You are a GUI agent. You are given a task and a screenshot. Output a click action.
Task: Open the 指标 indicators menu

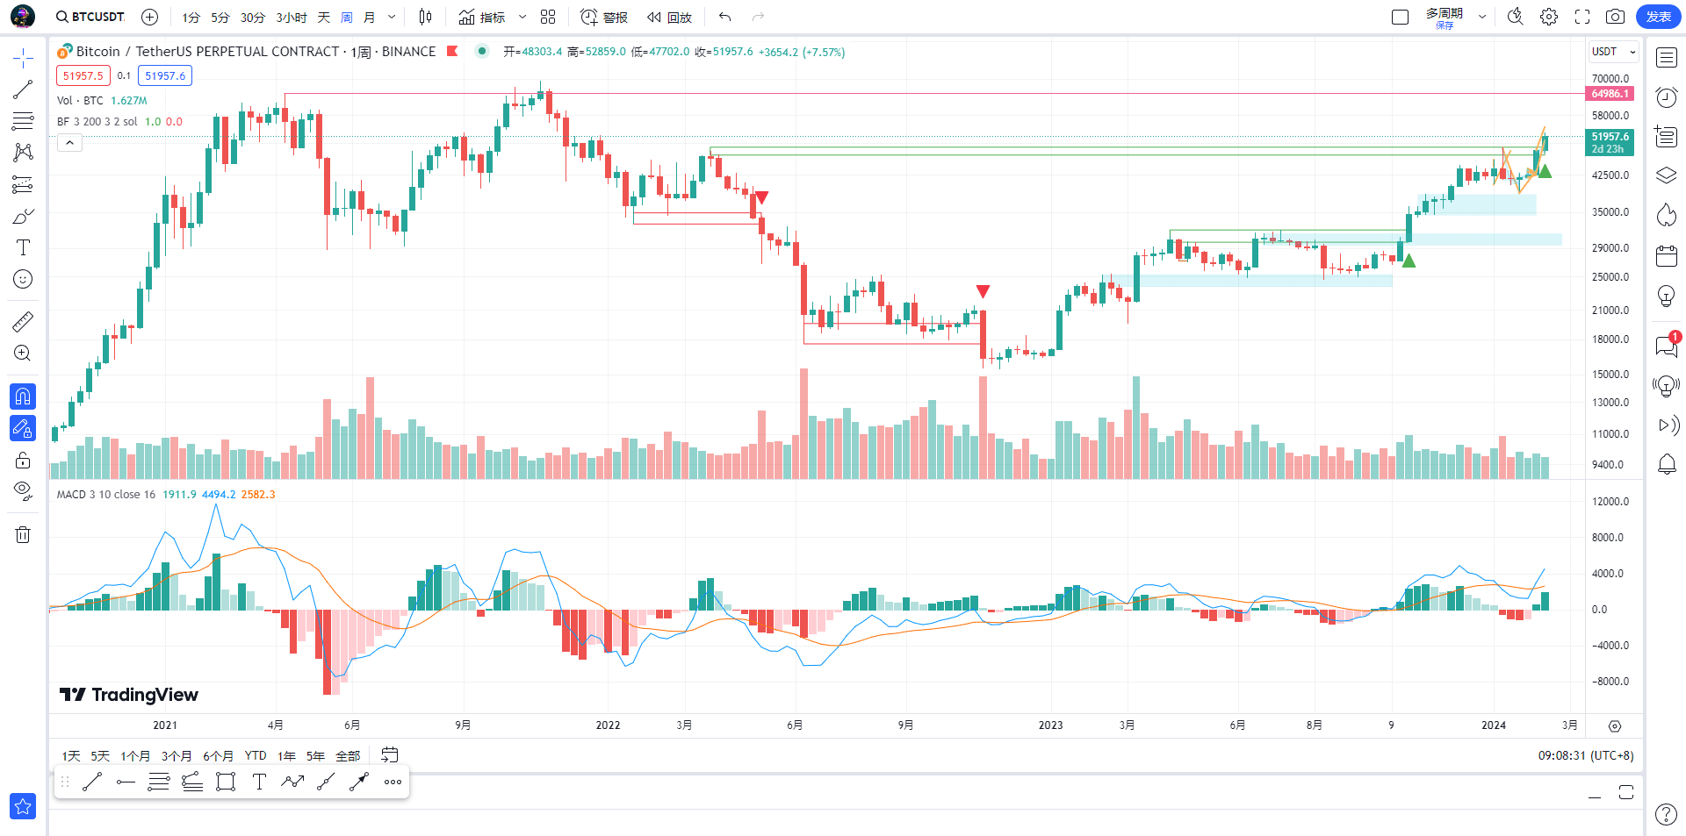coord(482,18)
